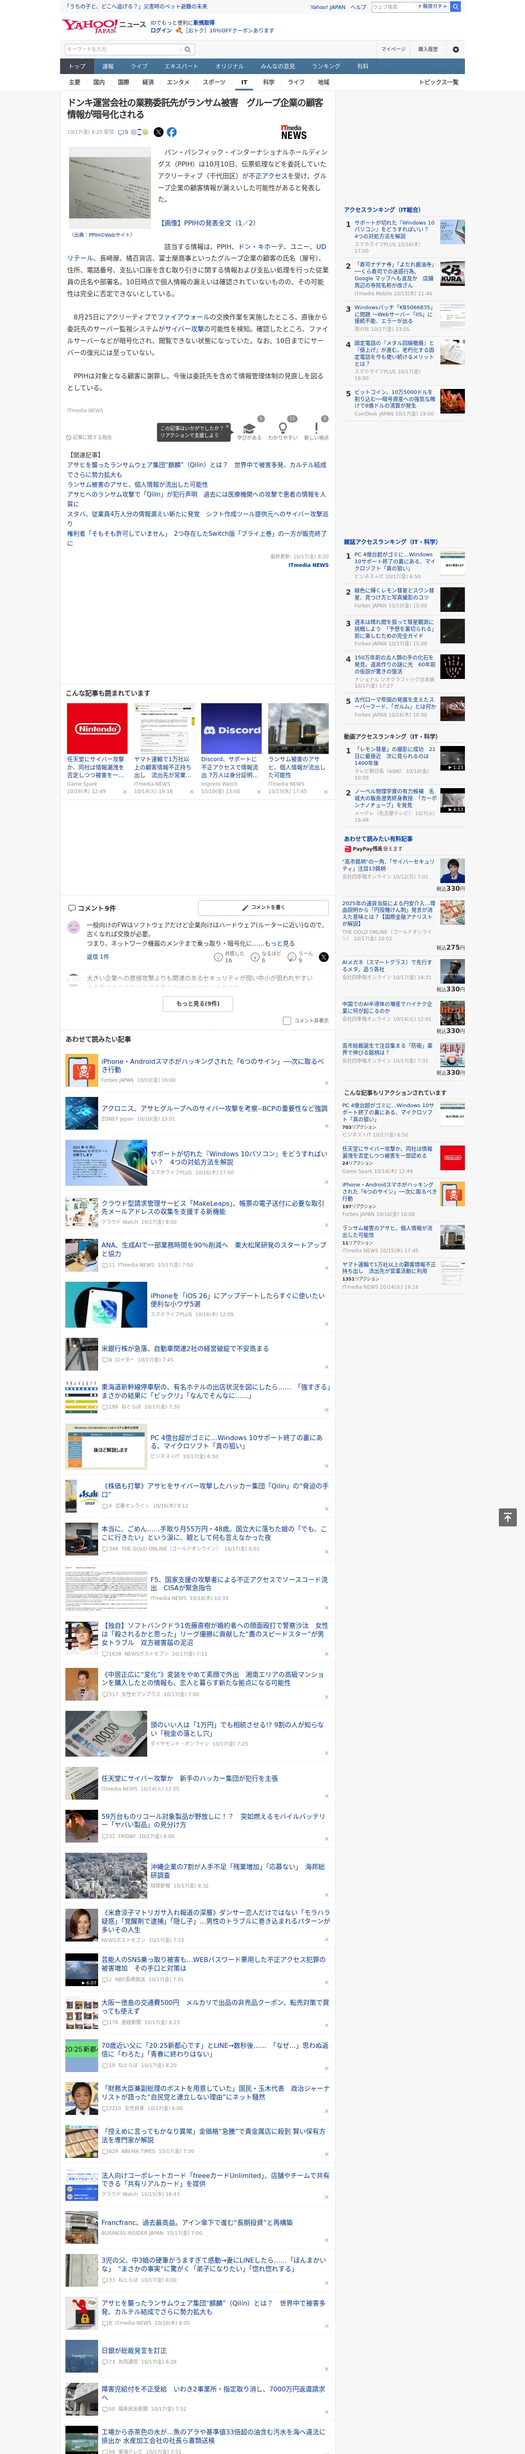React with わかりやすい lightbulb icon
Screen dimensions: 525x2454
point(283,428)
